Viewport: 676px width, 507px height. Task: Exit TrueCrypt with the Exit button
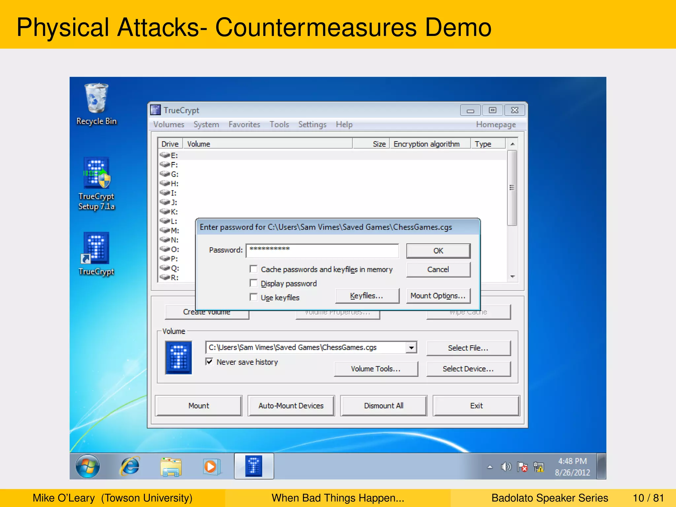[476, 406]
